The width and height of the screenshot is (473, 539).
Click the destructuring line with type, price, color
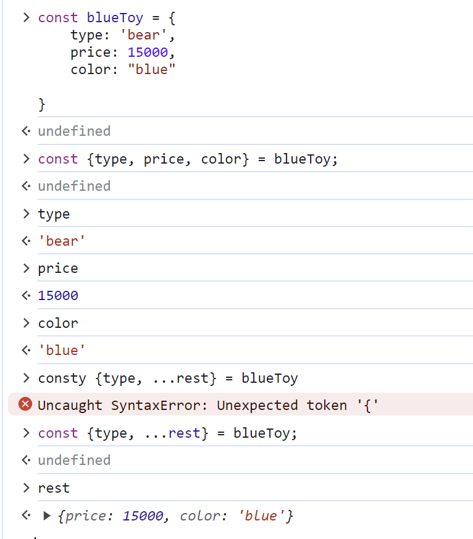(188, 159)
